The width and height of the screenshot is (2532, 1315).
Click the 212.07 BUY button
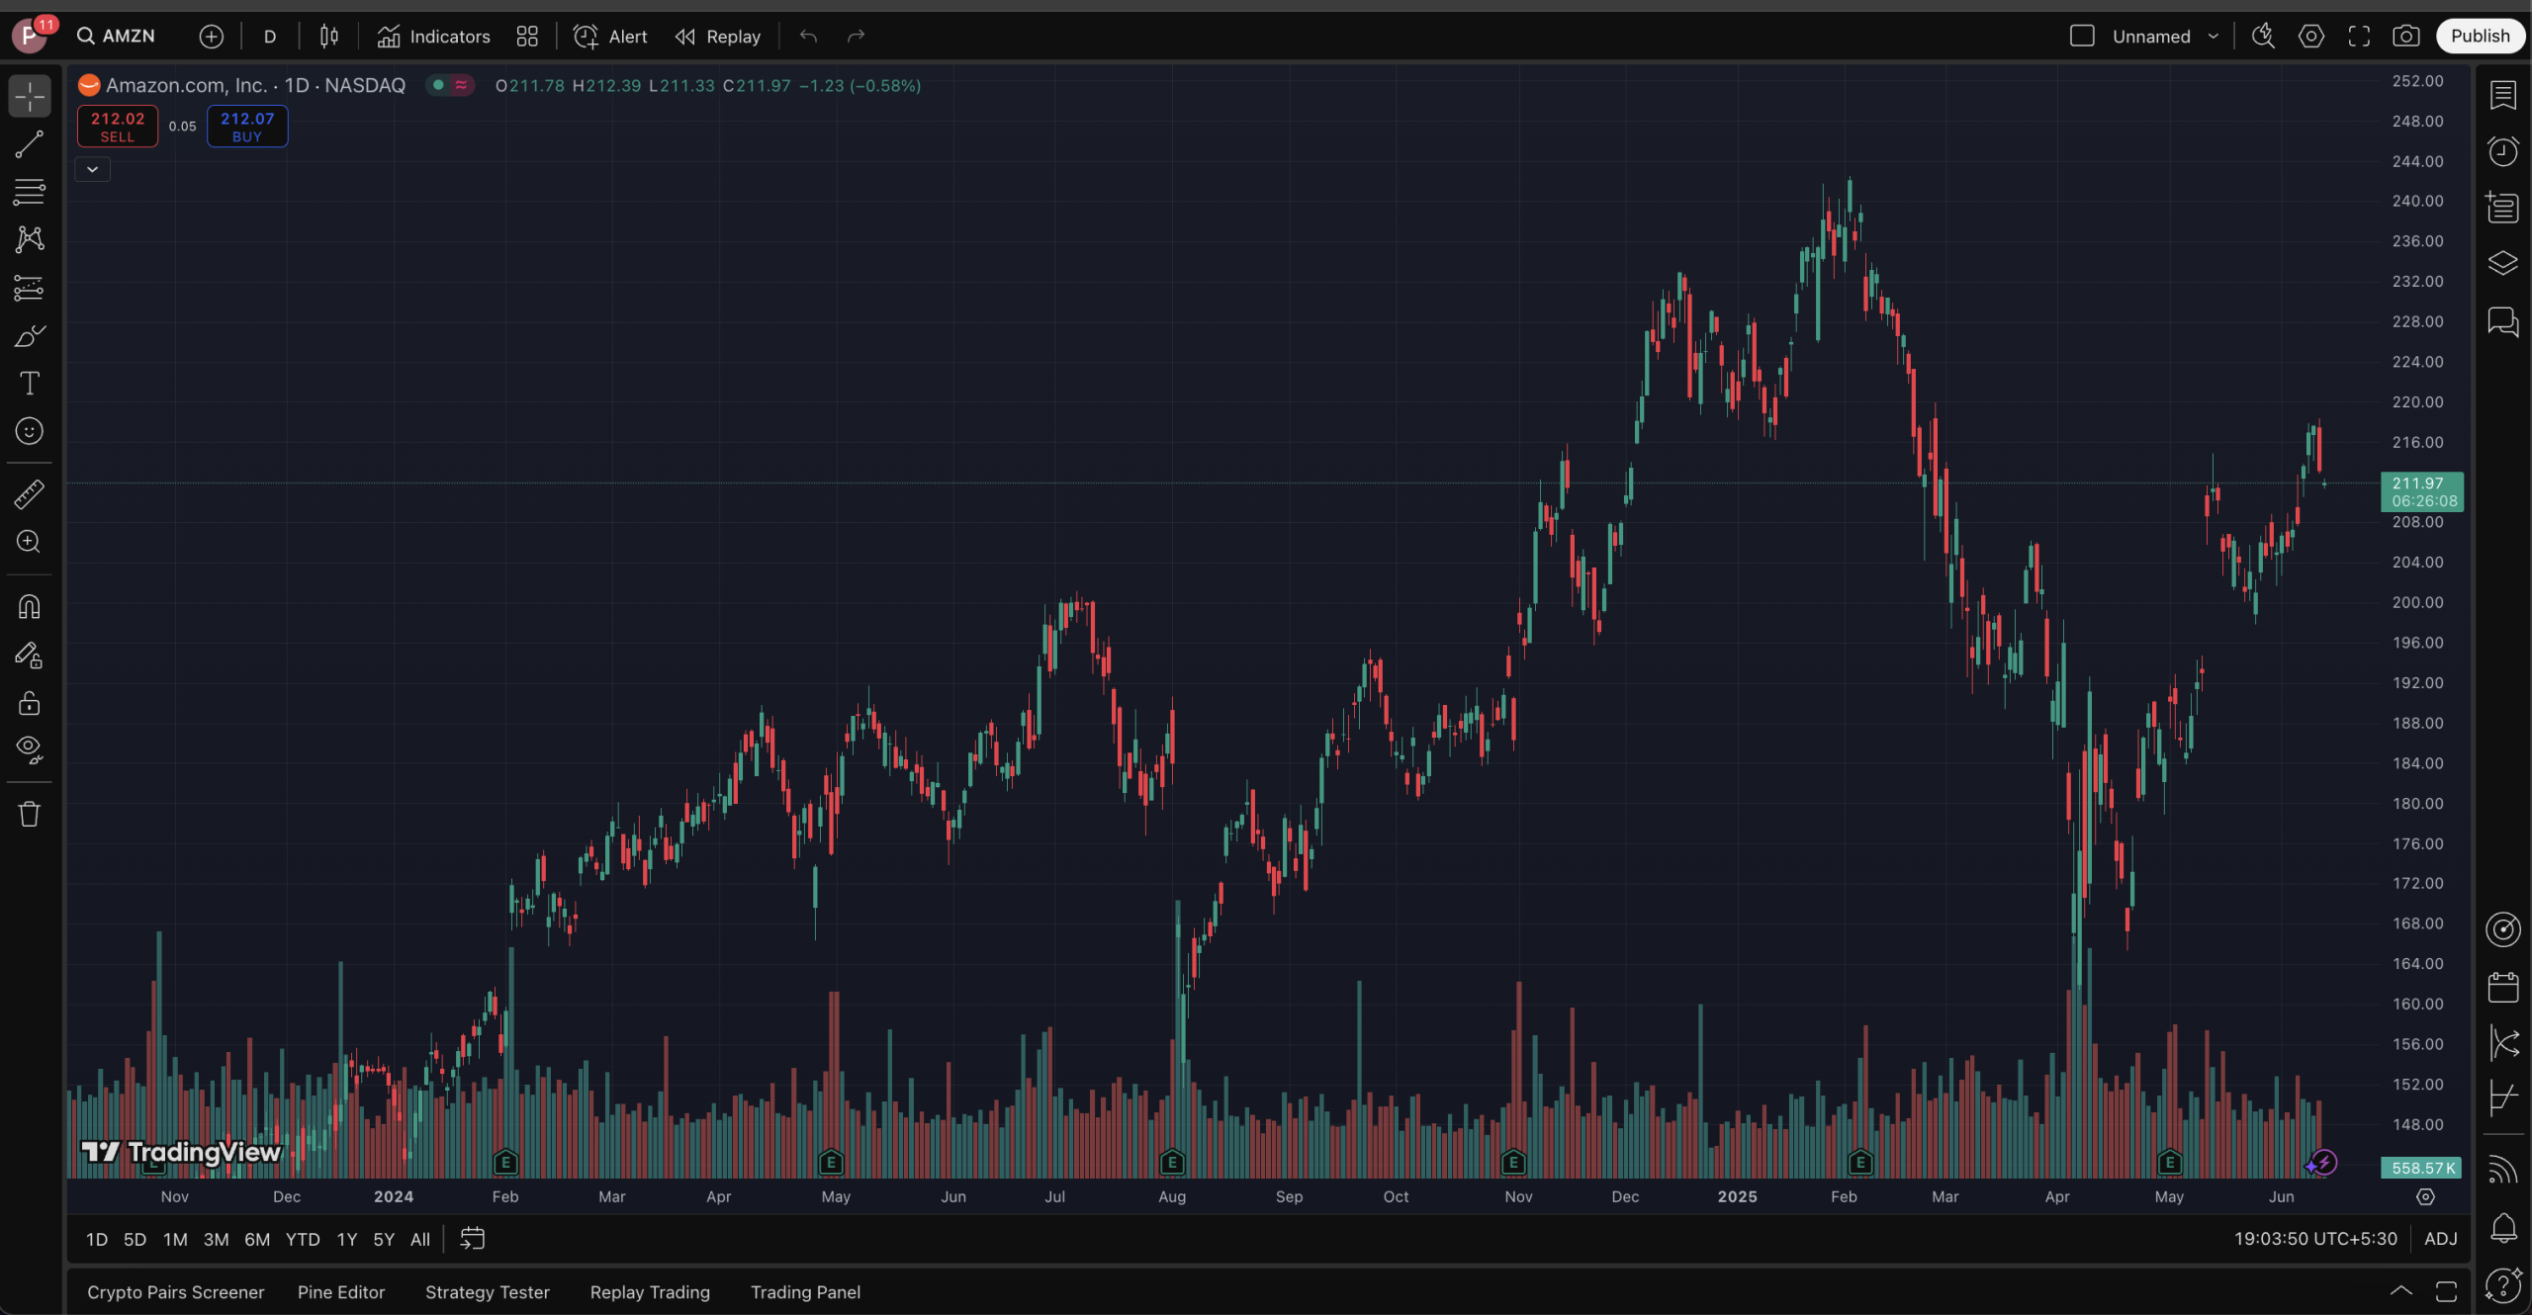point(247,127)
